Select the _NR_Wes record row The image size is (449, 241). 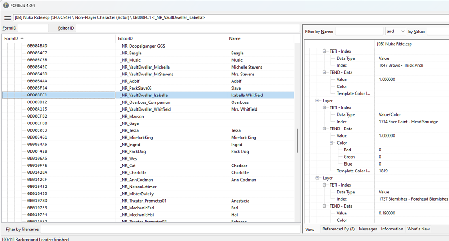point(148,159)
